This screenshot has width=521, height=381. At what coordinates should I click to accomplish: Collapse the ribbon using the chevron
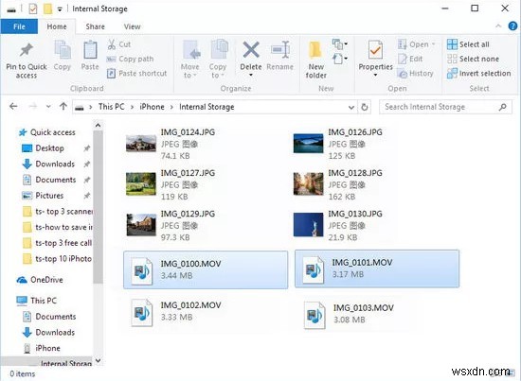498,26
